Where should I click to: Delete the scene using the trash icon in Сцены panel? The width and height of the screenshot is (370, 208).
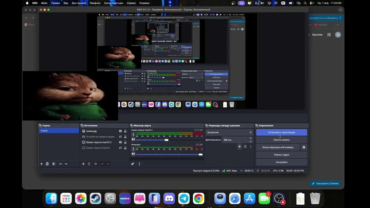point(47,164)
